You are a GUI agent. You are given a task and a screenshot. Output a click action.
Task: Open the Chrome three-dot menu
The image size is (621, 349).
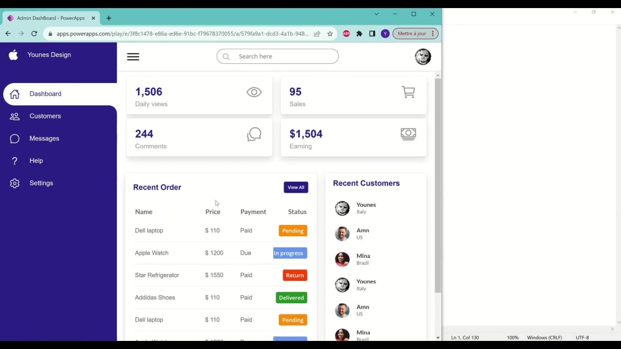click(x=433, y=33)
